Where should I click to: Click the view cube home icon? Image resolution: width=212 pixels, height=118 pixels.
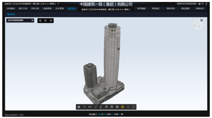pos(205,21)
